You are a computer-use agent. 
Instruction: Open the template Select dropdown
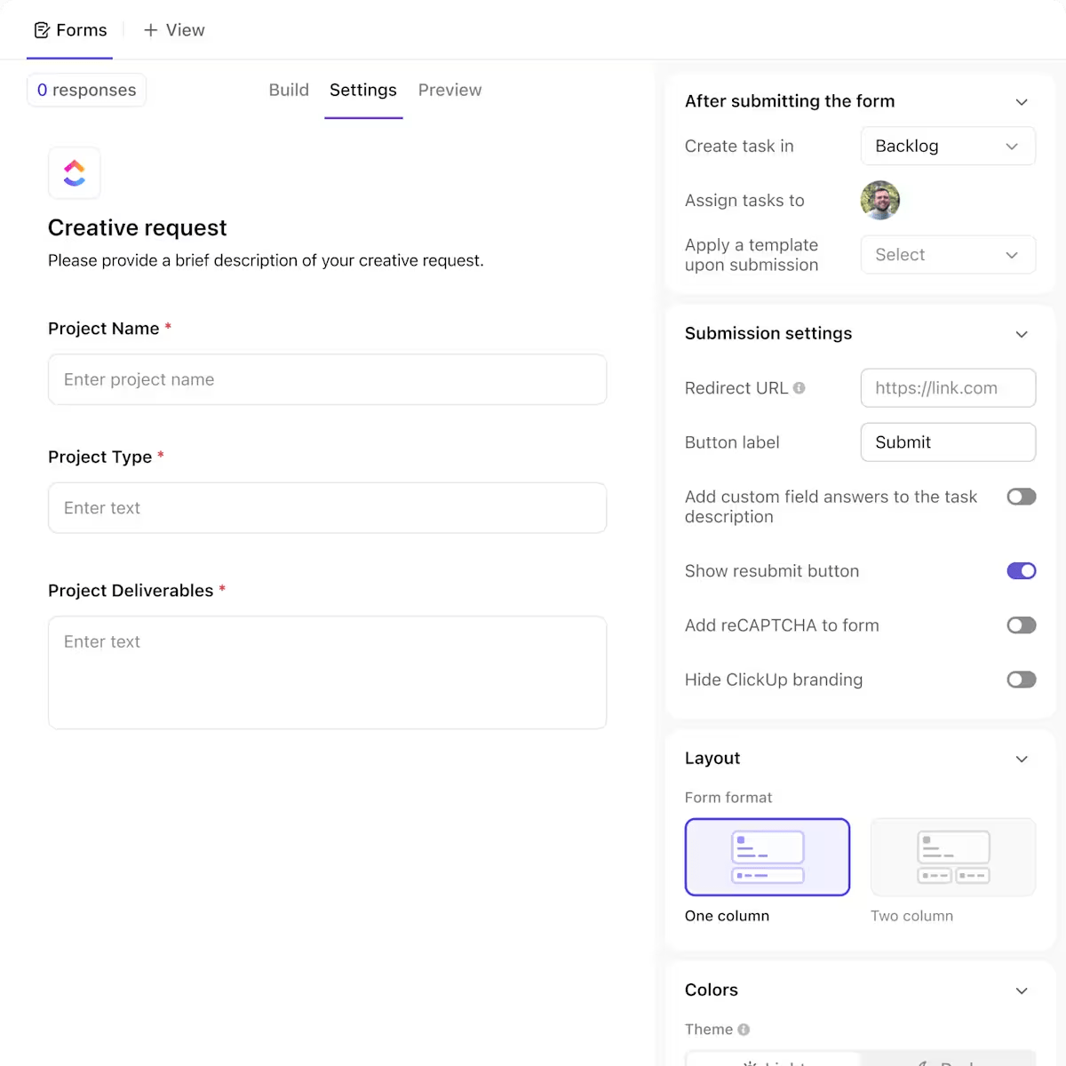947,255
